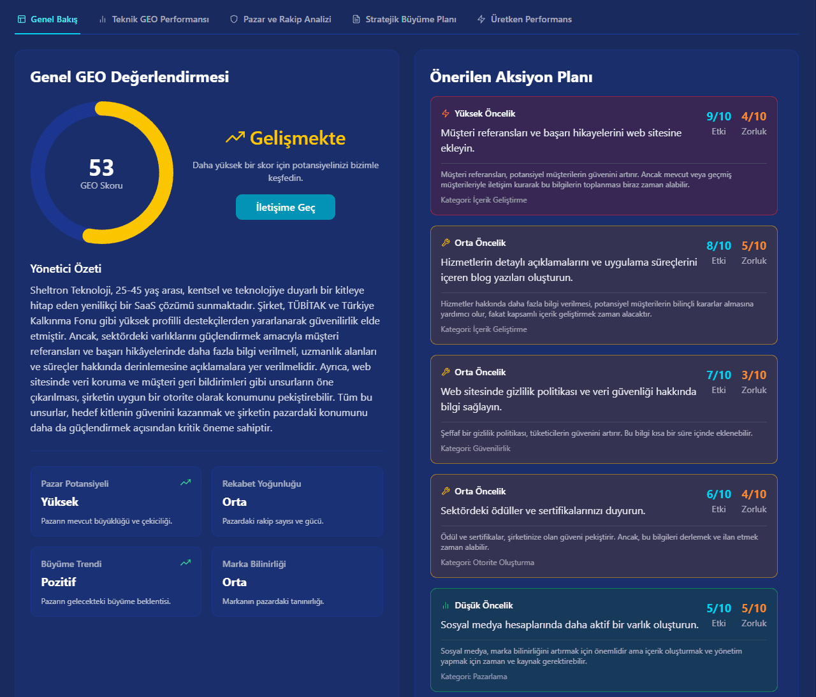The height and width of the screenshot is (697, 816).
Task: Go to the Üretken Performans tab
Action: [525, 19]
